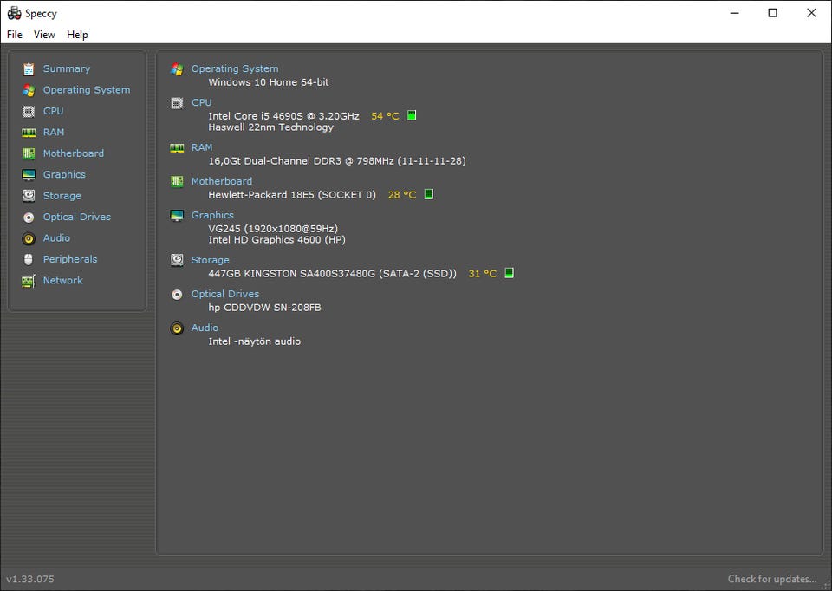This screenshot has width=832, height=591.
Task: Click the RAM heading link in summary
Action: [x=202, y=147]
